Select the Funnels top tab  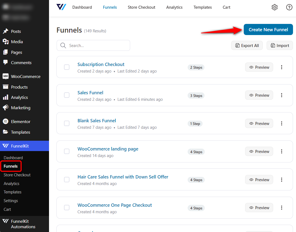click(x=110, y=7)
